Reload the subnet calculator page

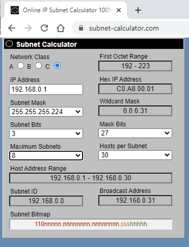click(x=45, y=28)
